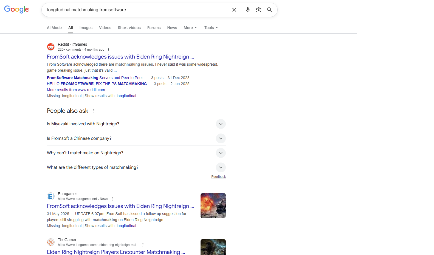Click 'More results from www.reddit.com'
The width and height of the screenshot is (434, 255).
pyautogui.click(x=76, y=90)
